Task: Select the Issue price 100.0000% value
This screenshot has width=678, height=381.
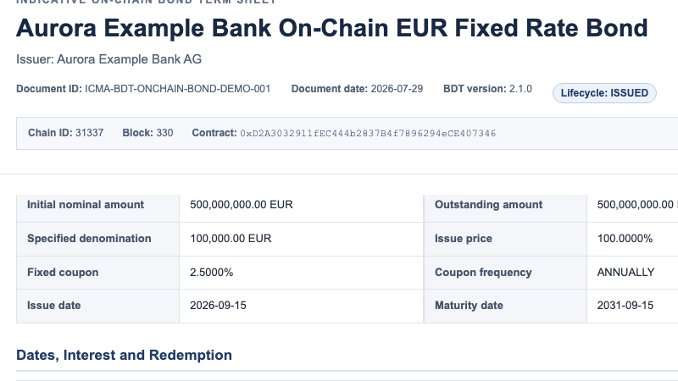Action: pyautogui.click(x=625, y=239)
